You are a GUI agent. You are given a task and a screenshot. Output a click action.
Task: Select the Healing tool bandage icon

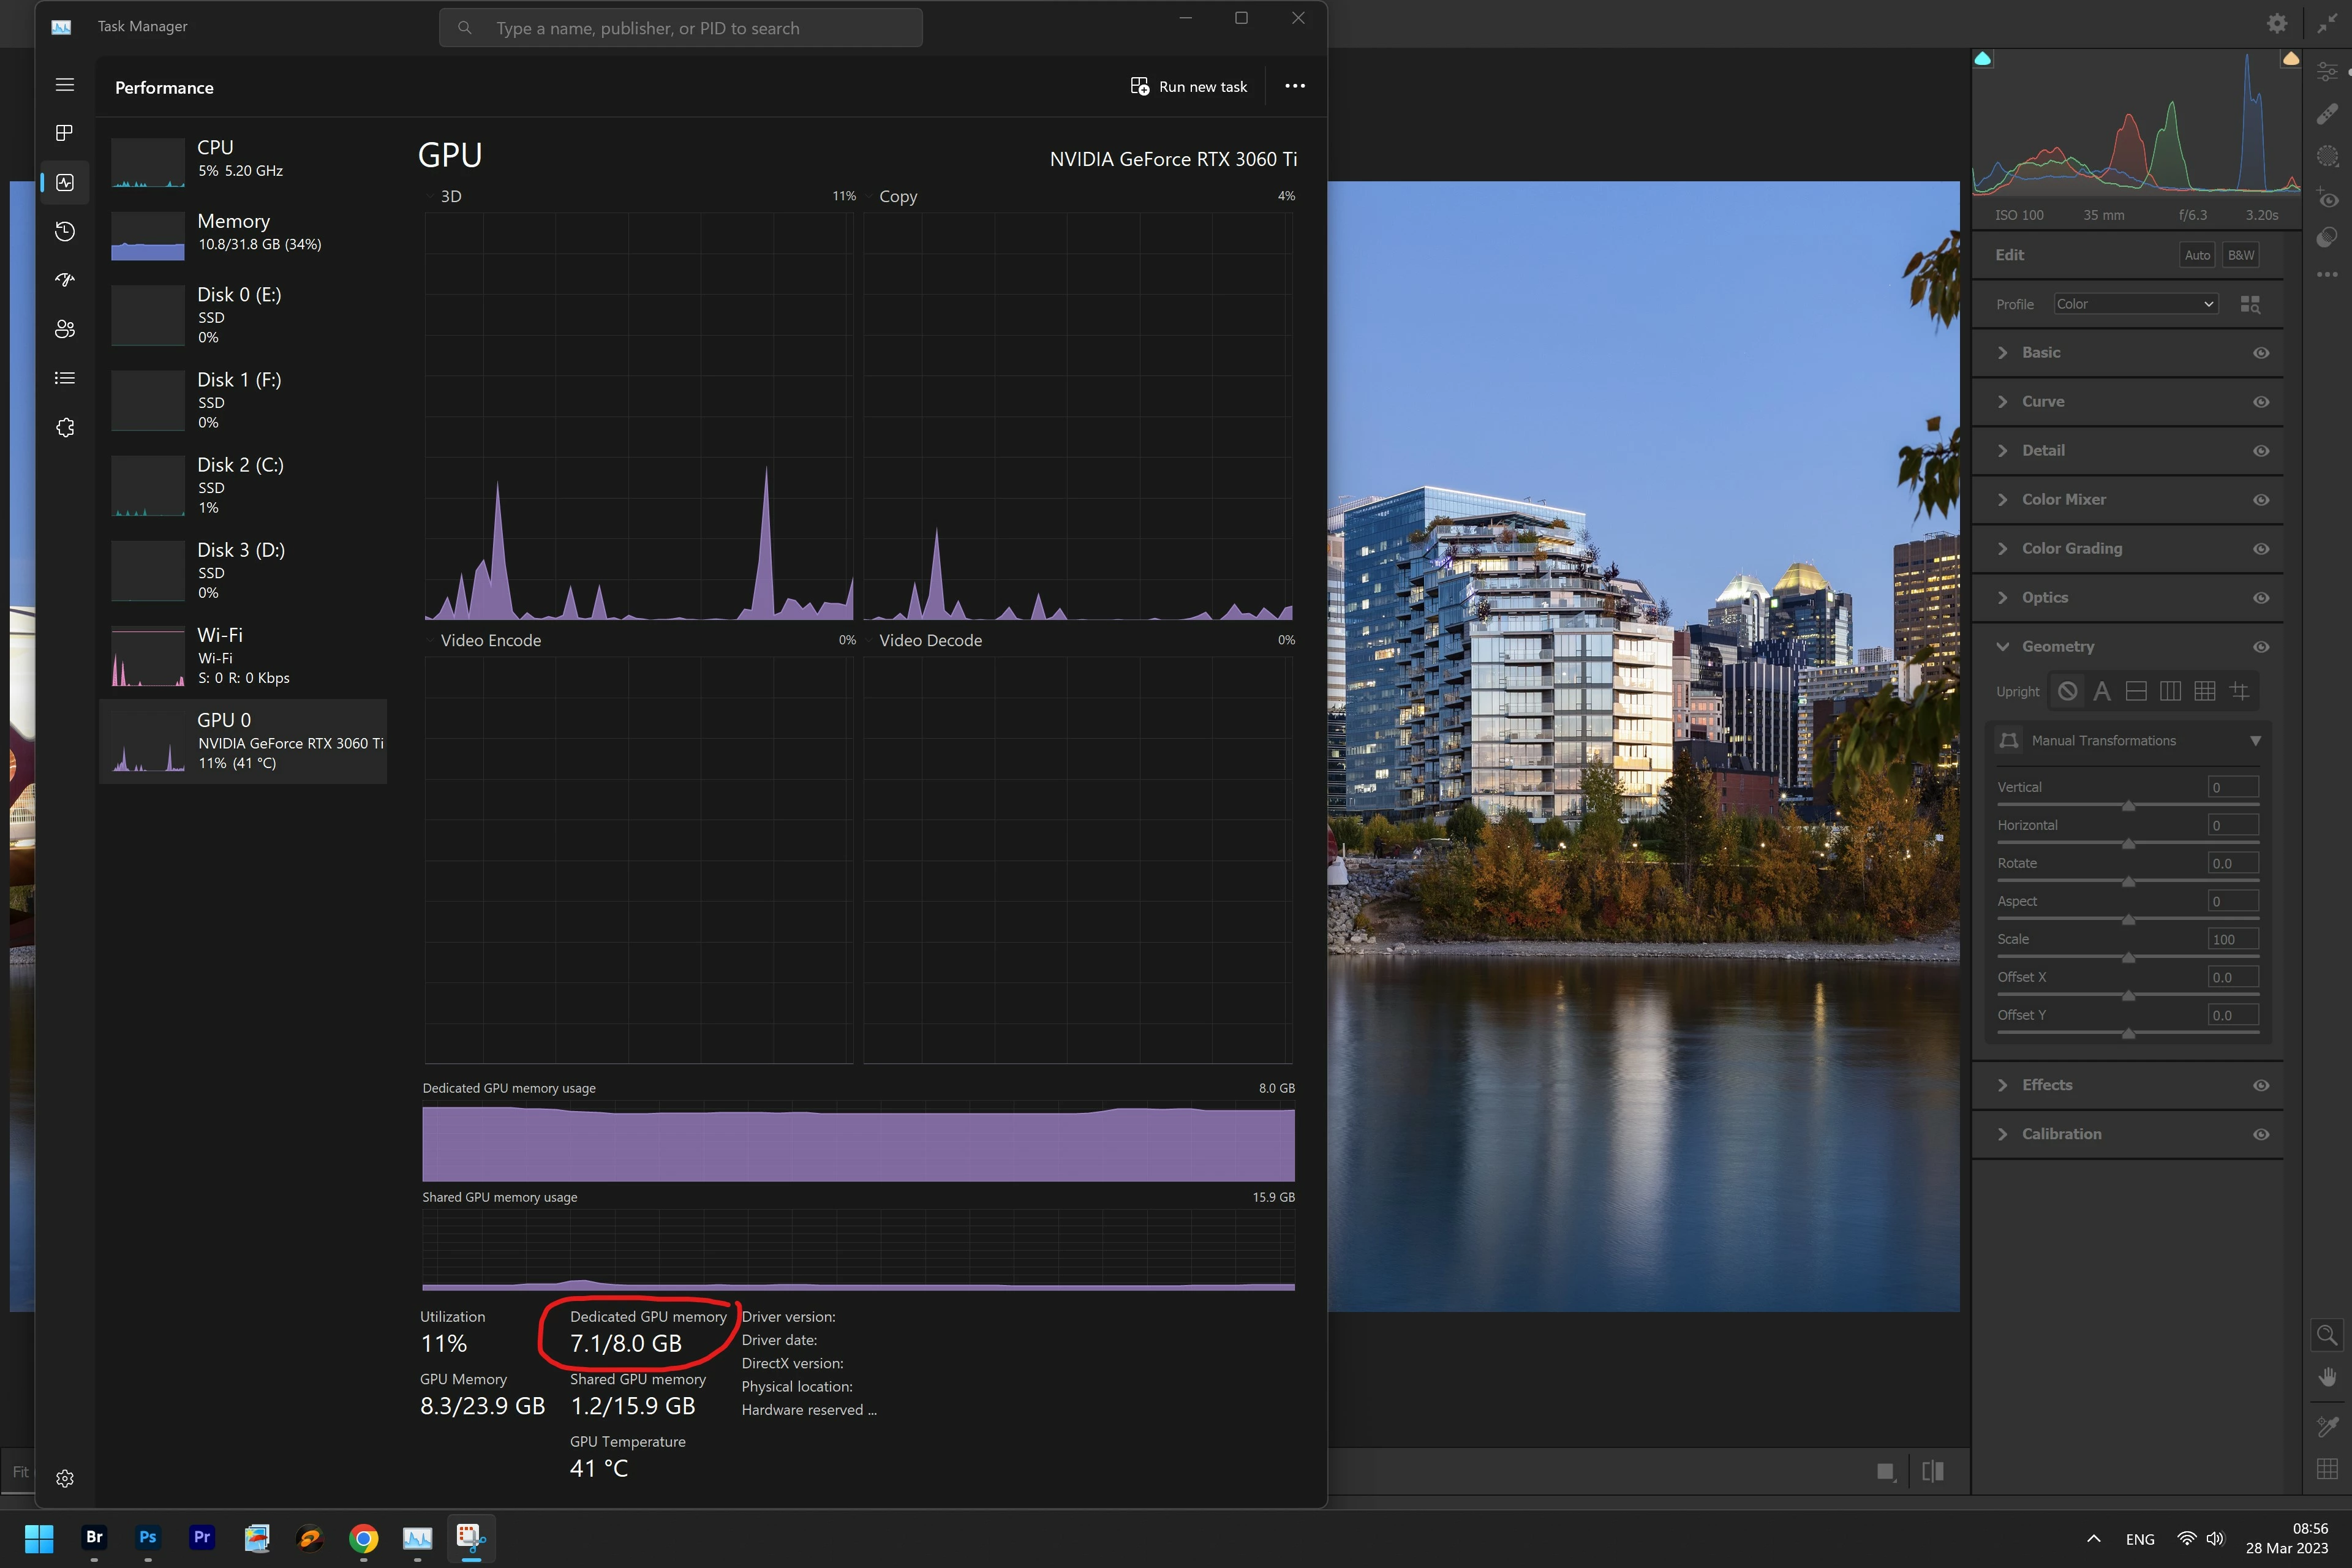[2327, 114]
